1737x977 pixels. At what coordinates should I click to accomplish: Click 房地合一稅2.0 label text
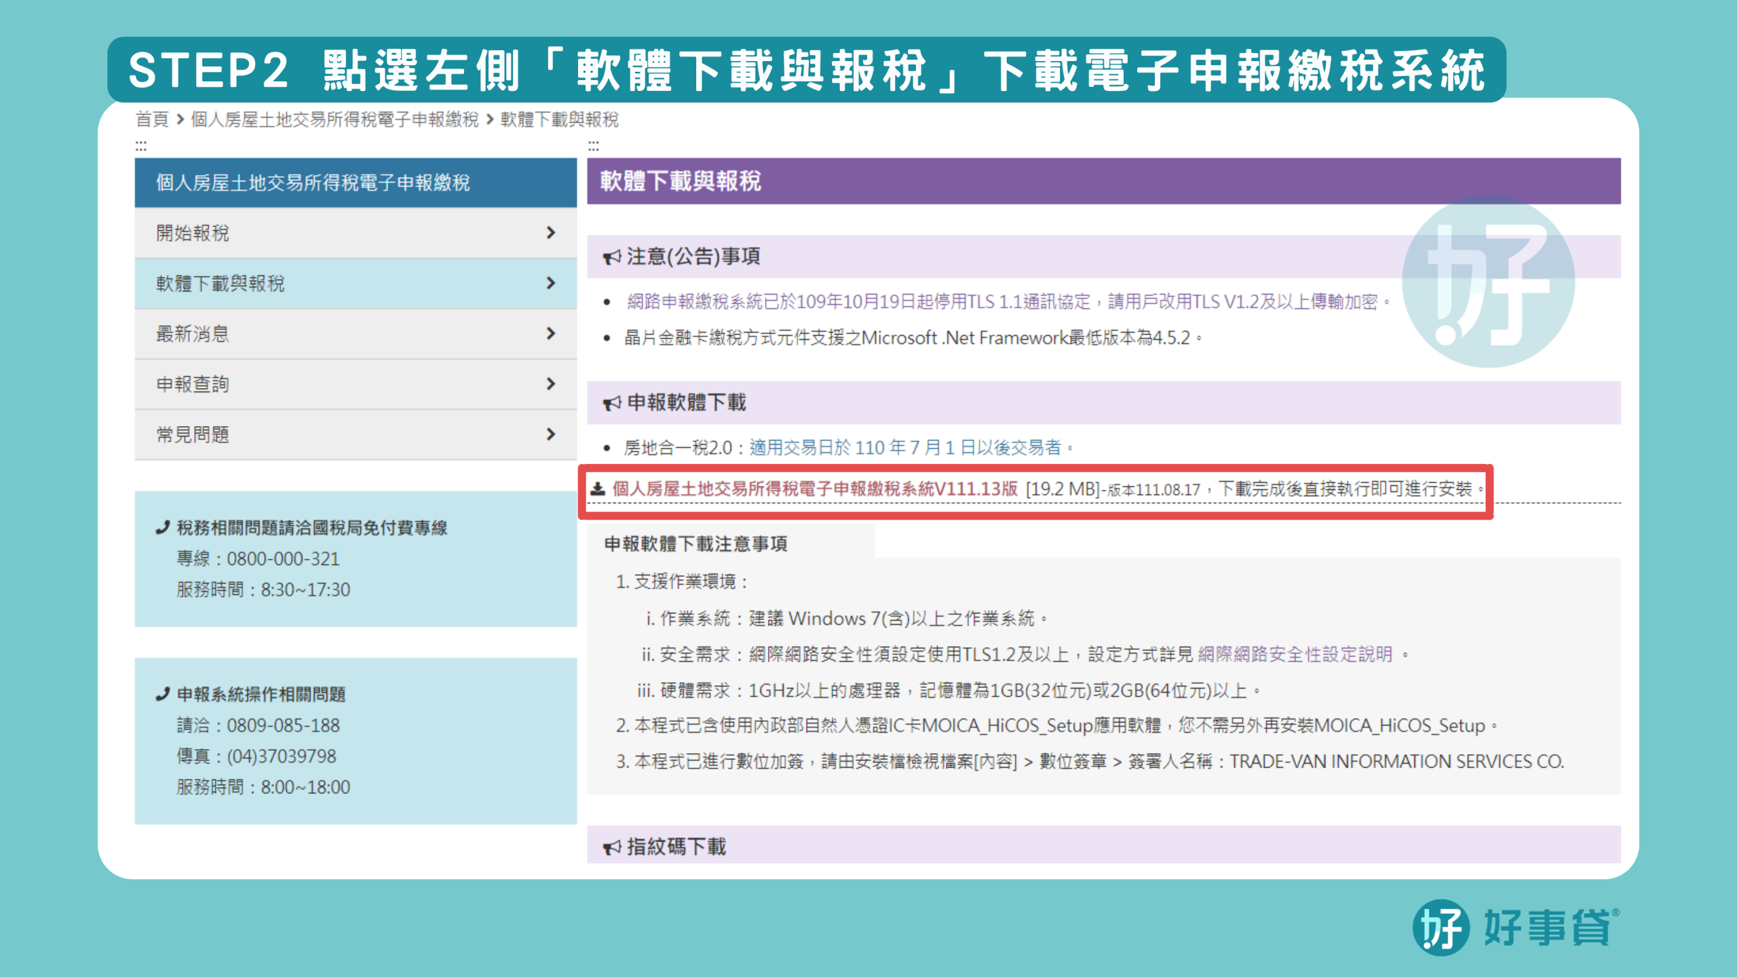point(678,448)
